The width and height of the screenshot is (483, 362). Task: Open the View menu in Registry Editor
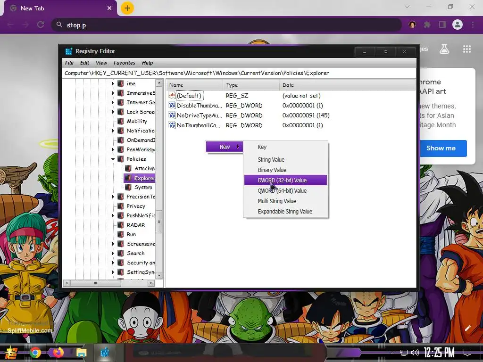101,63
